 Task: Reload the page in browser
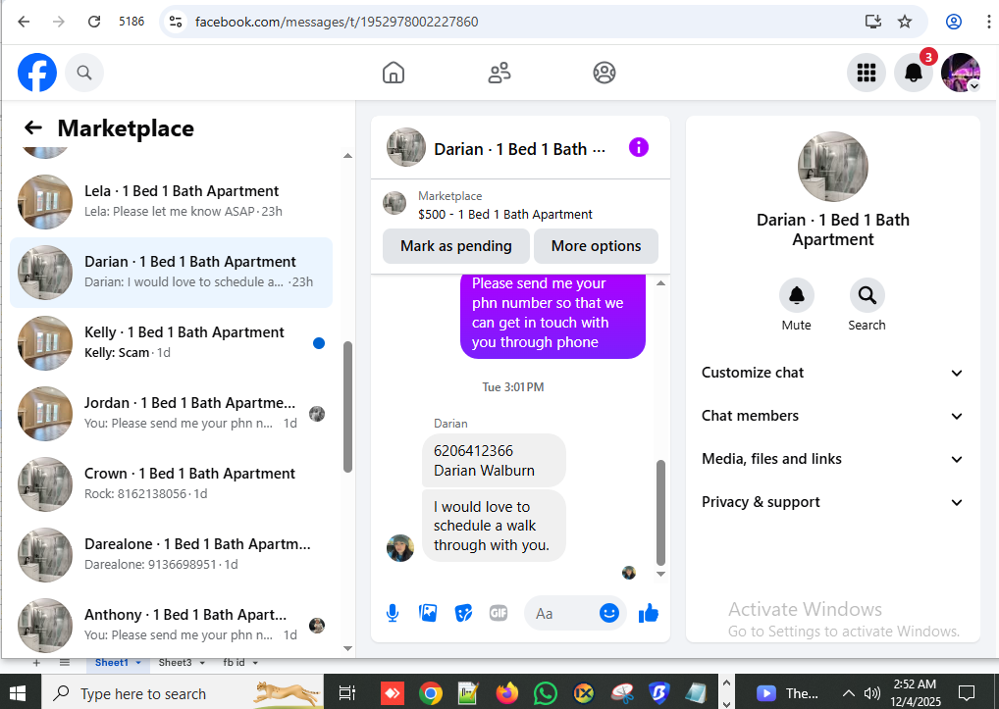pyautogui.click(x=93, y=22)
